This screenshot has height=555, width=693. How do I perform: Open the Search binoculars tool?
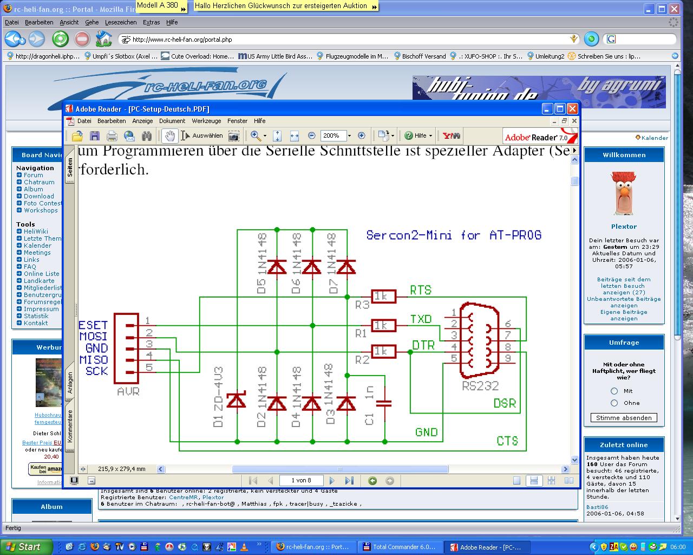[146, 135]
